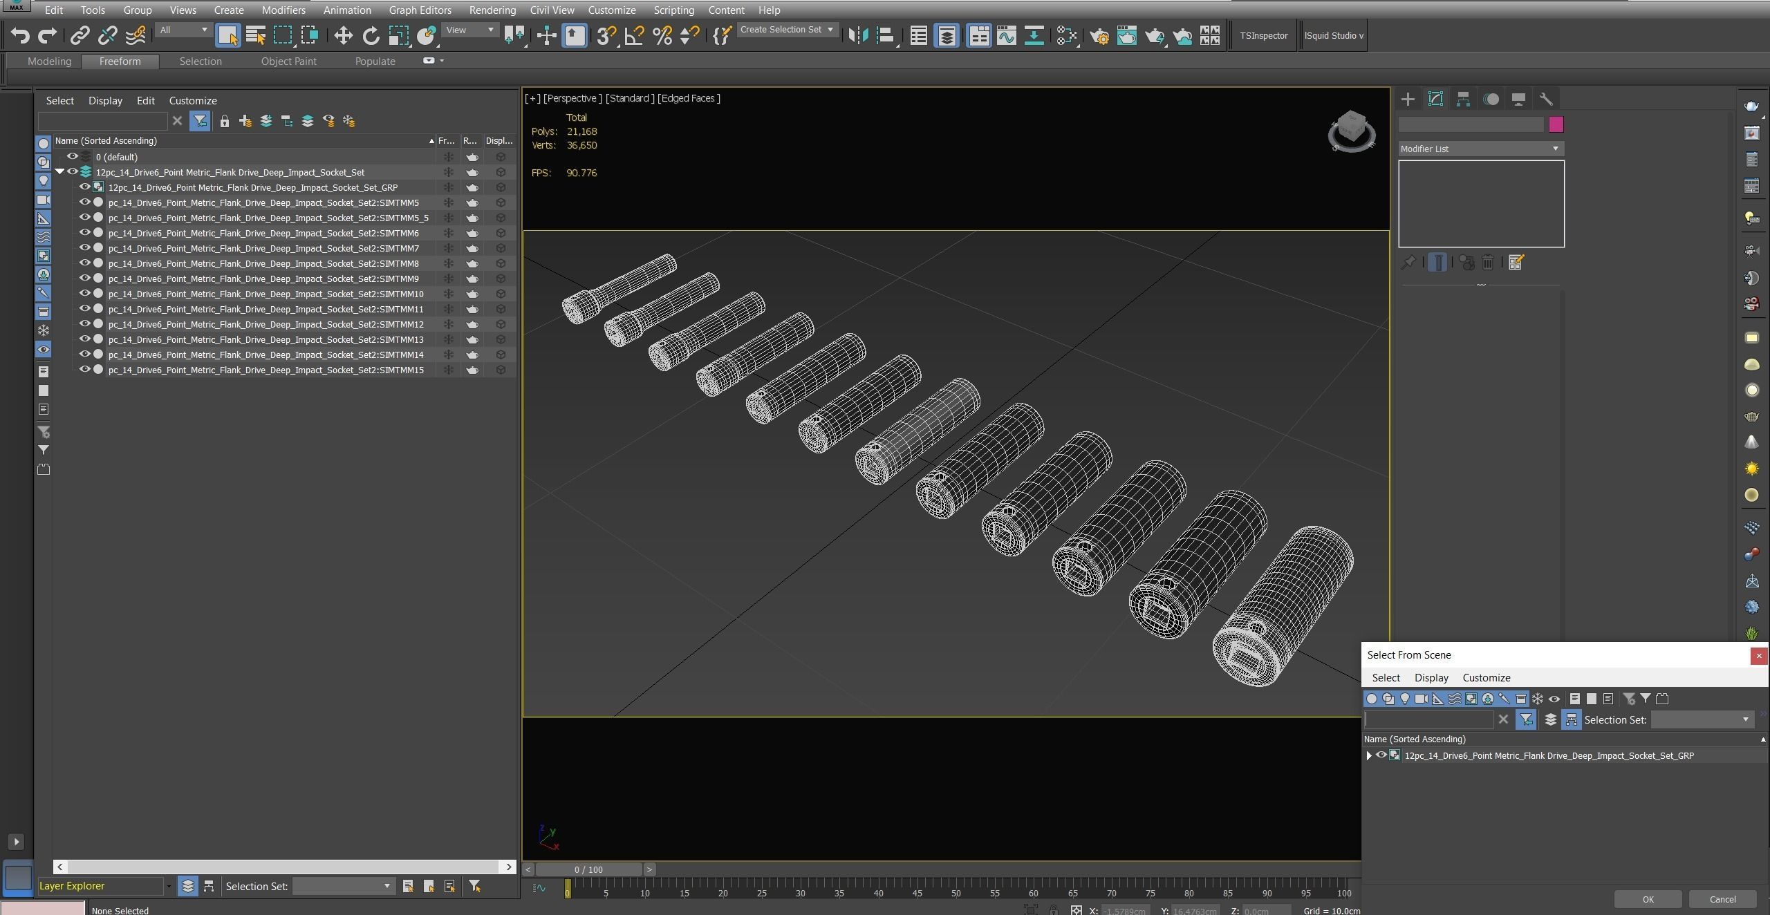Image resolution: width=1770 pixels, height=915 pixels.
Task: Activate Select and Scale tool
Action: (398, 35)
